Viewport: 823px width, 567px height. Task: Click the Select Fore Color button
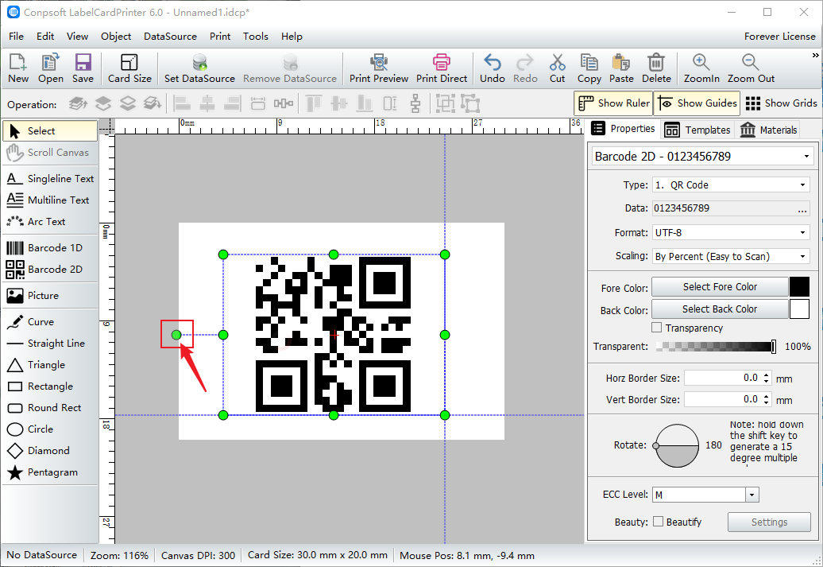(x=720, y=287)
